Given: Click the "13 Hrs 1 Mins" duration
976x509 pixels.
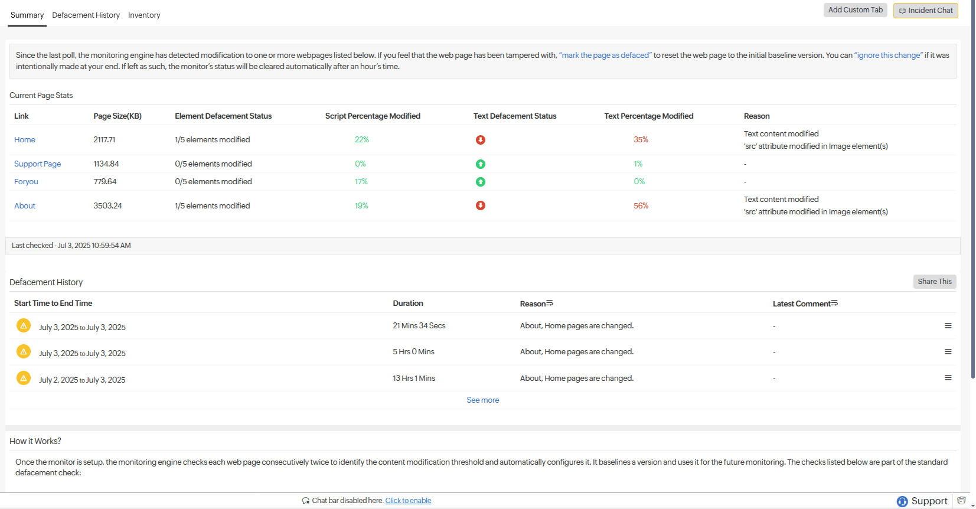Looking at the screenshot, I should (414, 379).
